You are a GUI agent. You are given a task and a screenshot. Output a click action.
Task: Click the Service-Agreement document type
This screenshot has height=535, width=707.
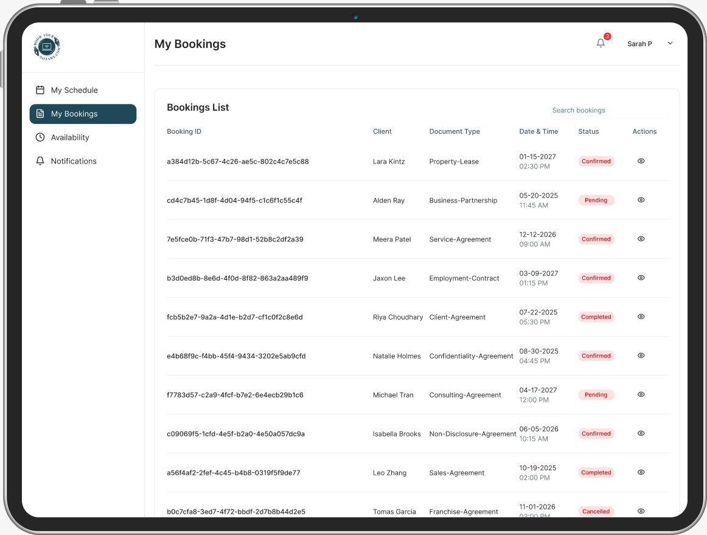[x=460, y=240]
